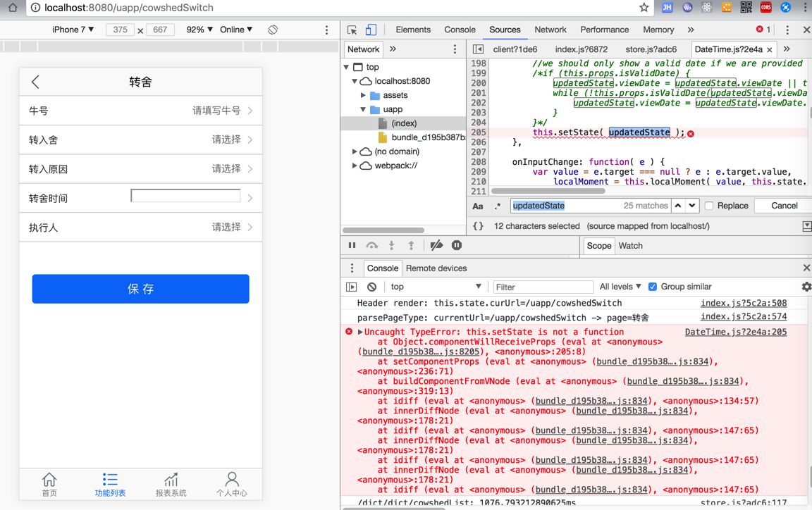Screen dimensions: 812x510
Task: Click the inspect element picker icon
Action: [x=352, y=30]
